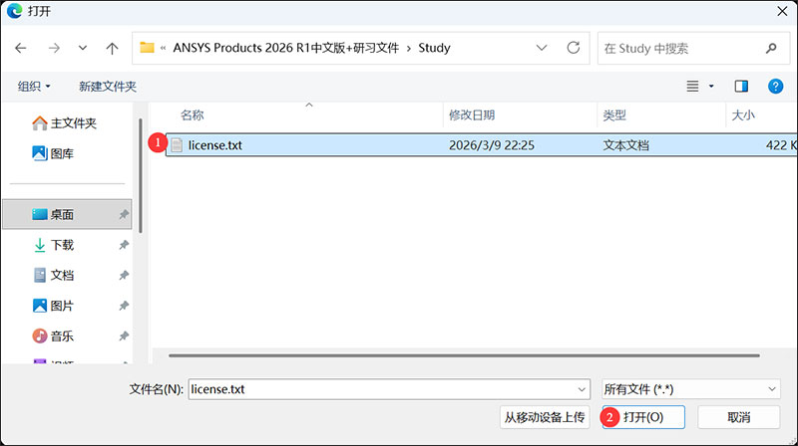Select ANSYS Products 2026 R1 breadcrumb
The image size is (798, 446).
(286, 48)
